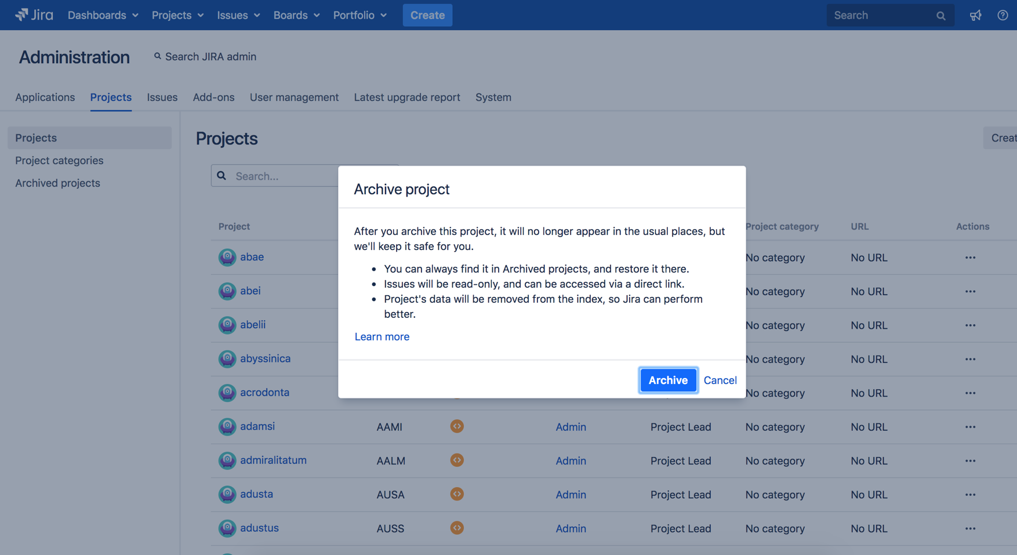Click the Jira logo in the top bar
Screen dimensions: 1017x555
[34, 15]
